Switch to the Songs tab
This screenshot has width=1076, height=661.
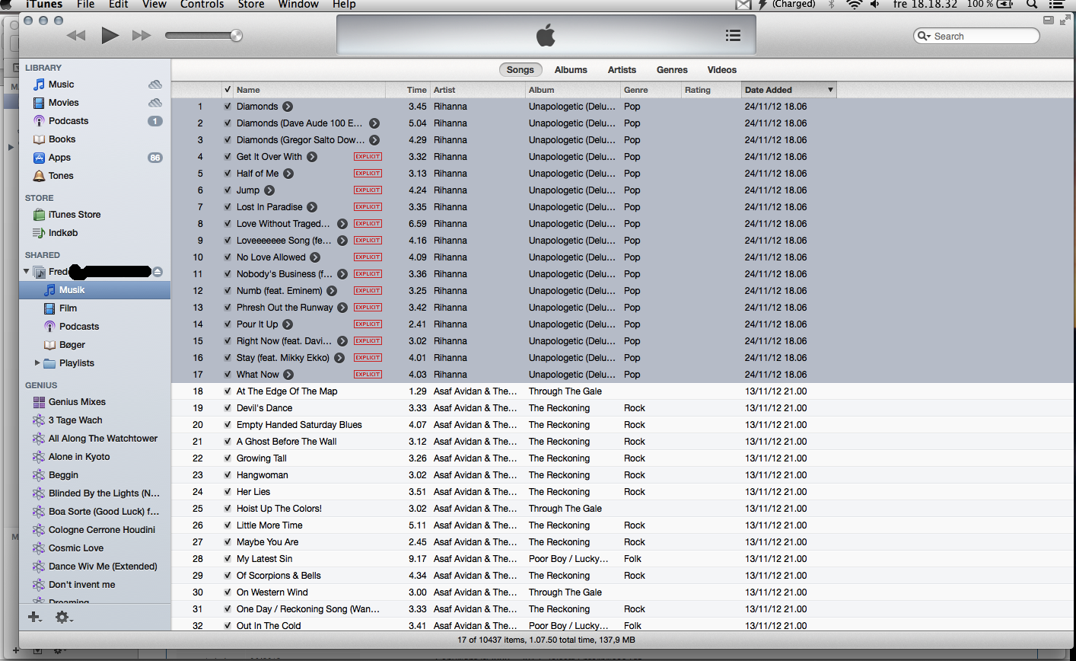coord(520,69)
